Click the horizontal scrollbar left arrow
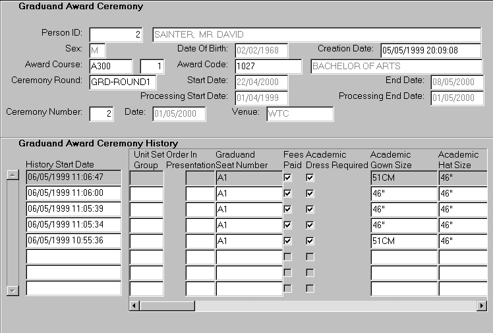Viewport: 493px width, 333px height. coord(134,306)
